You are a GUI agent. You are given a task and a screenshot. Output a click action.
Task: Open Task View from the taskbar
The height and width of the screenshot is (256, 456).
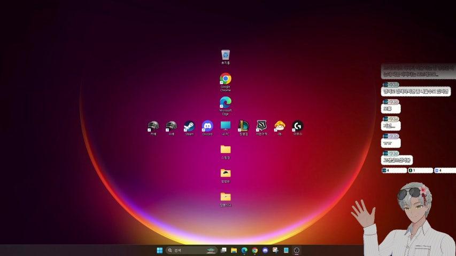[223, 250]
